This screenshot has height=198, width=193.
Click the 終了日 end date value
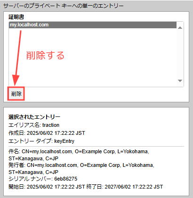point(134,187)
